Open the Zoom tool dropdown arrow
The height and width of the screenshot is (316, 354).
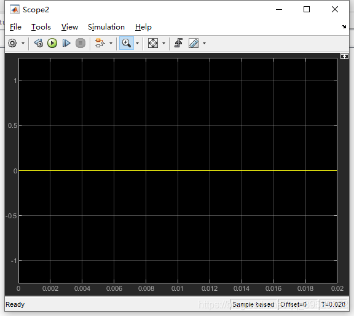click(x=137, y=43)
